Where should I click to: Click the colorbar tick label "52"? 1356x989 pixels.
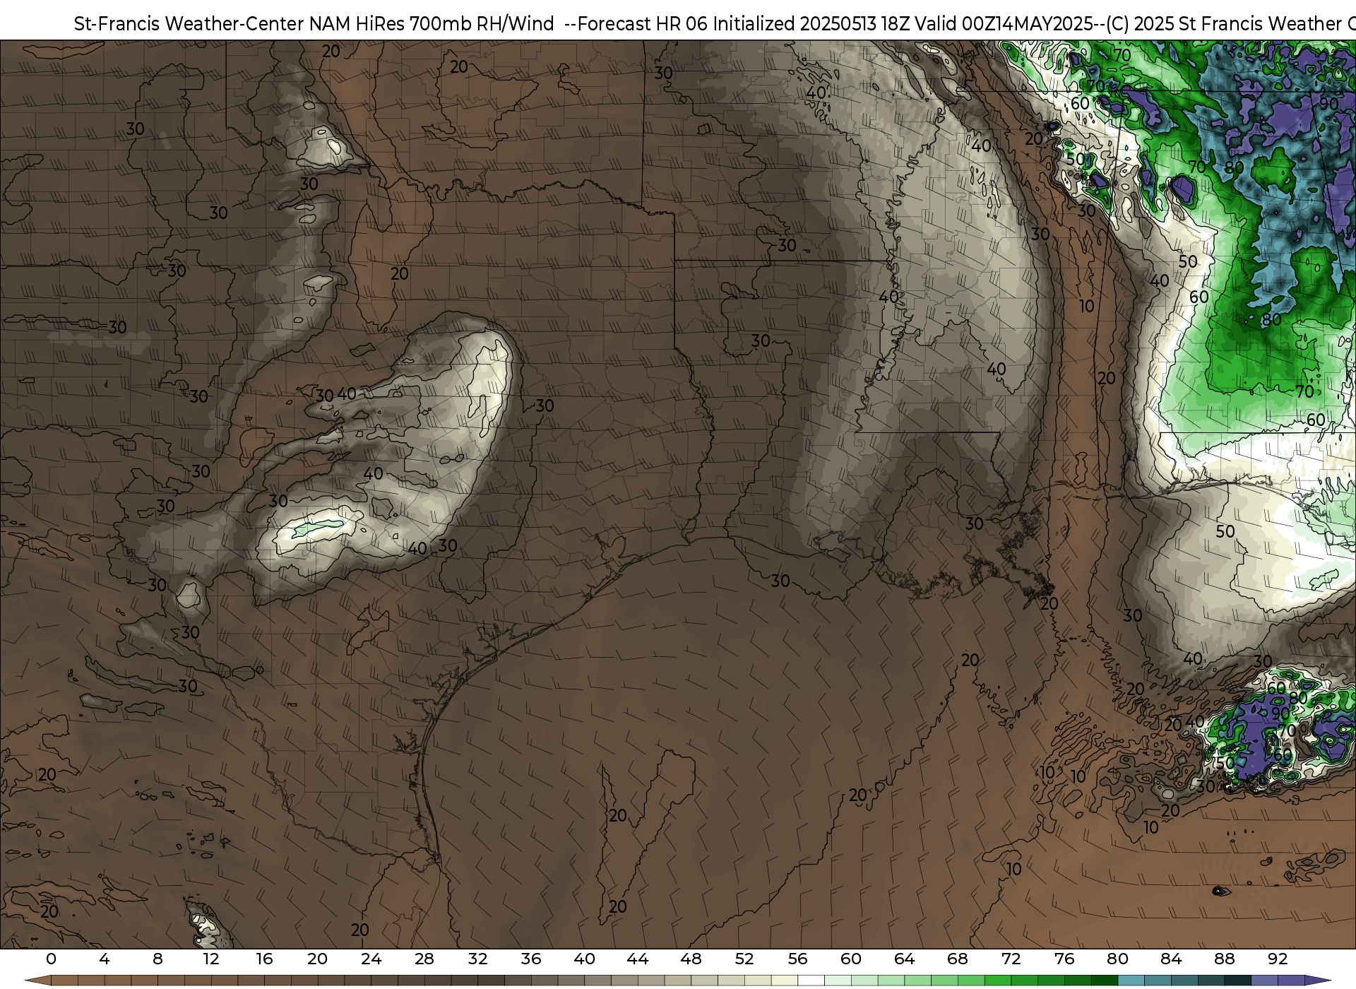click(744, 959)
